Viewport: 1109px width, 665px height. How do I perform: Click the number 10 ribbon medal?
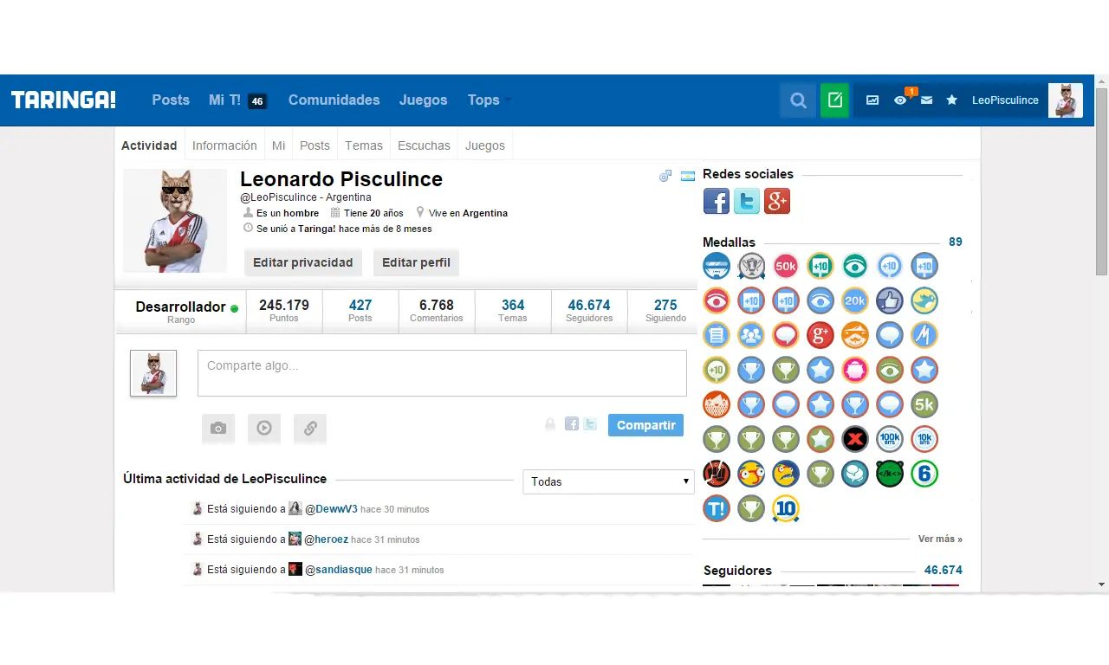tap(786, 508)
